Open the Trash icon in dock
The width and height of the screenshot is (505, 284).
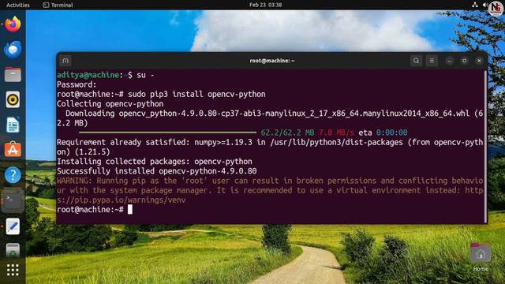point(13,251)
